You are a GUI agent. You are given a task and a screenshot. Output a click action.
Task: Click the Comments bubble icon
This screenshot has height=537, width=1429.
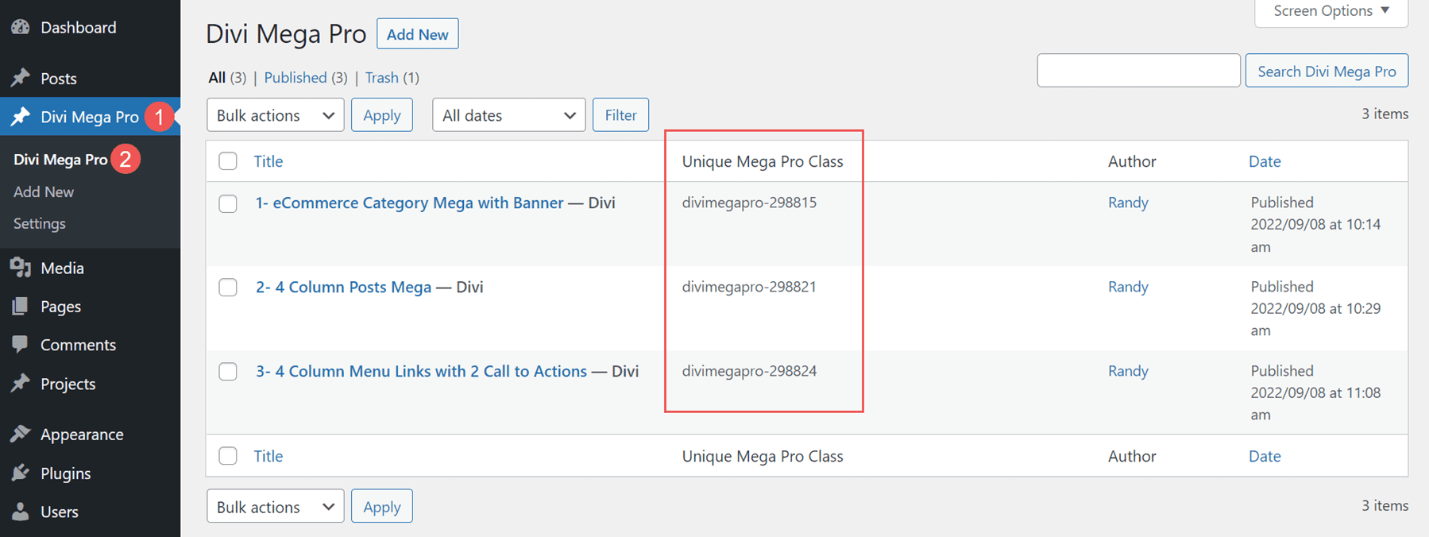(x=21, y=345)
